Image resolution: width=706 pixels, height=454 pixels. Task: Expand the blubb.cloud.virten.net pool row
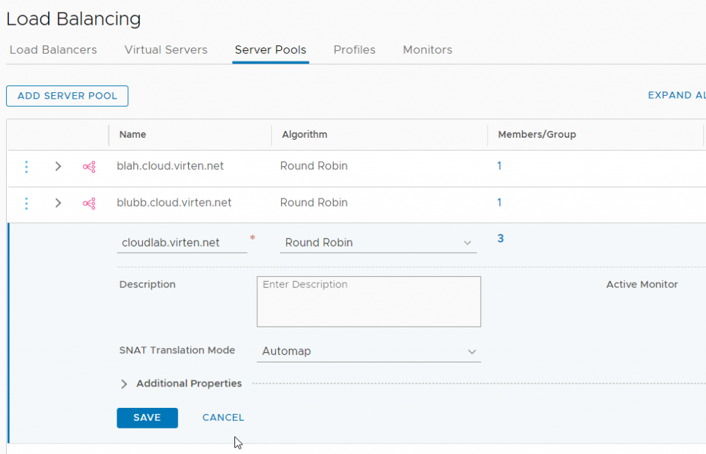click(58, 203)
